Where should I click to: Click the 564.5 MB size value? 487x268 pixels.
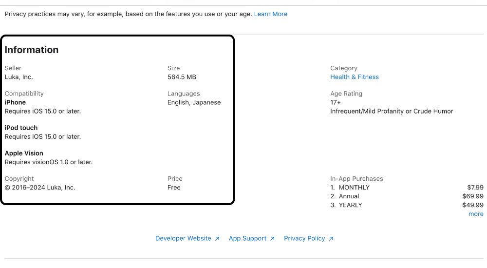click(x=182, y=77)
